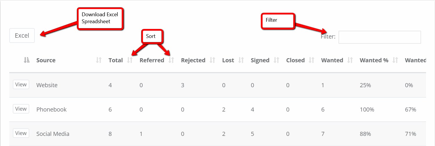Click the leftmost descending sort icon
Image resolution: width=435 pixels, height=146 pixels.
[27, 60]
